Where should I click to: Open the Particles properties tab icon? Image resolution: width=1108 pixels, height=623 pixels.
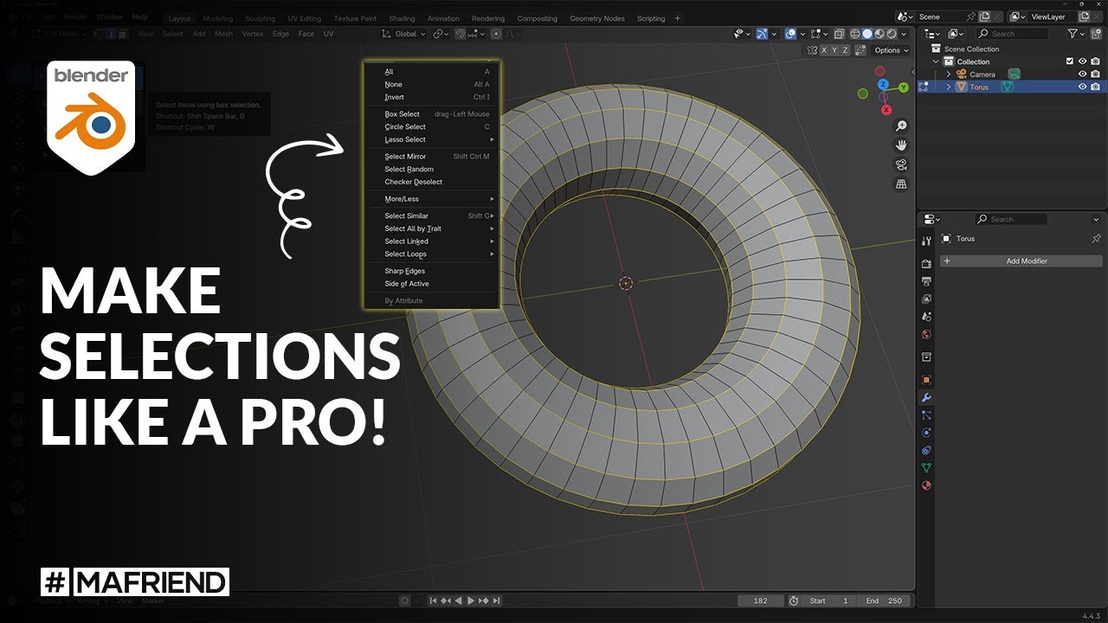pos(926,415)
